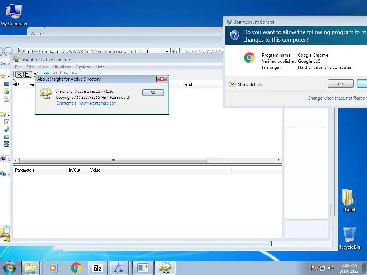This screenshot has height=275, width=367.
Task: Open Windows Explorer from the taskbar
Action: click(31, 268)
